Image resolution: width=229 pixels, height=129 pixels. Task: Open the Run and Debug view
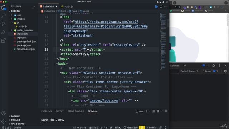coord(4,32)
